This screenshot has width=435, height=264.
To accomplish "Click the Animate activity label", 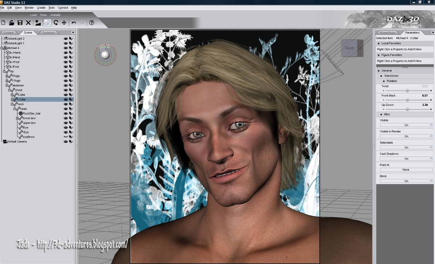I will [55, 15].
